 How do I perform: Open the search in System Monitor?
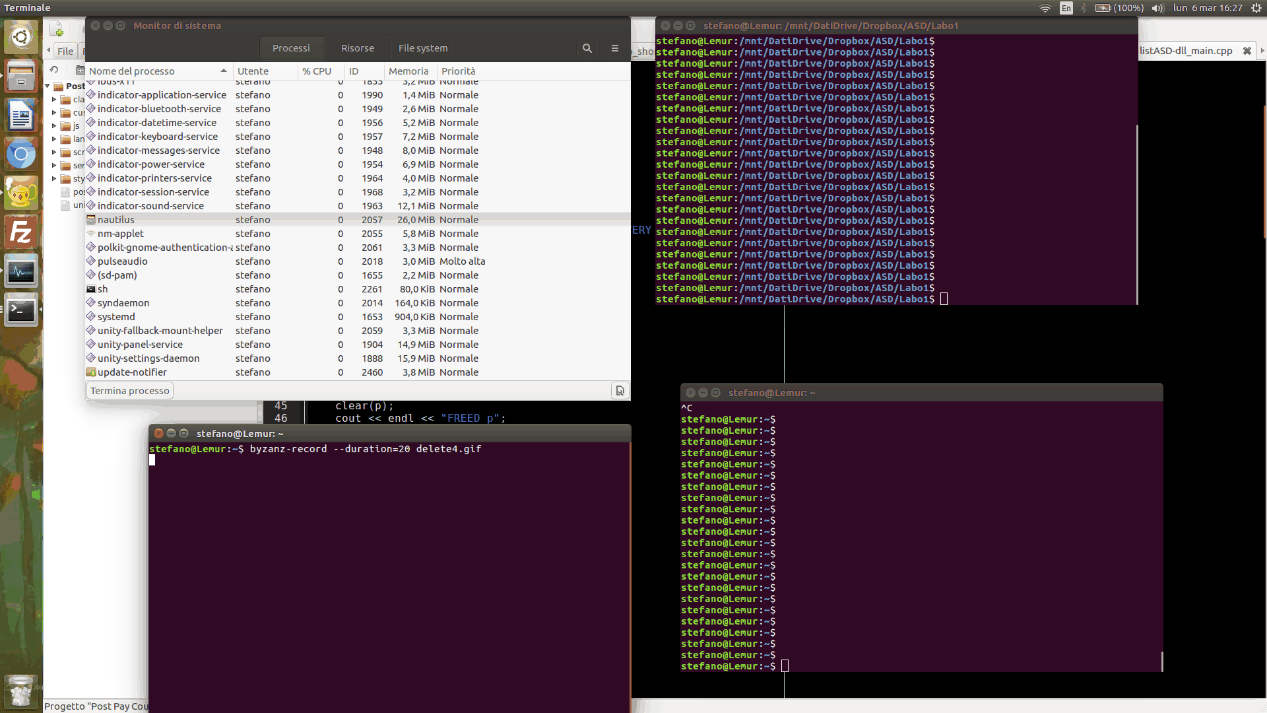pos(587,48)
